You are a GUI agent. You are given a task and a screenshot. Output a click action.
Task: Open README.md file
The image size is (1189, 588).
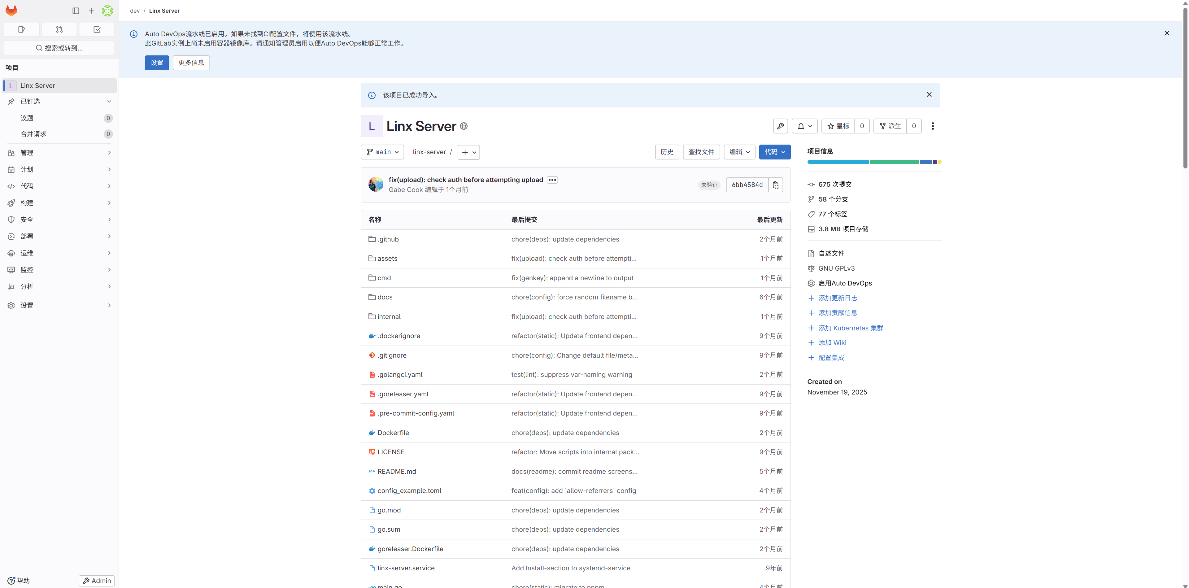(396, 472)
